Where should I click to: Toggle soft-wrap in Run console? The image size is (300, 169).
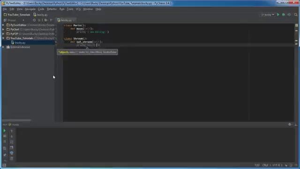(11, 142)
